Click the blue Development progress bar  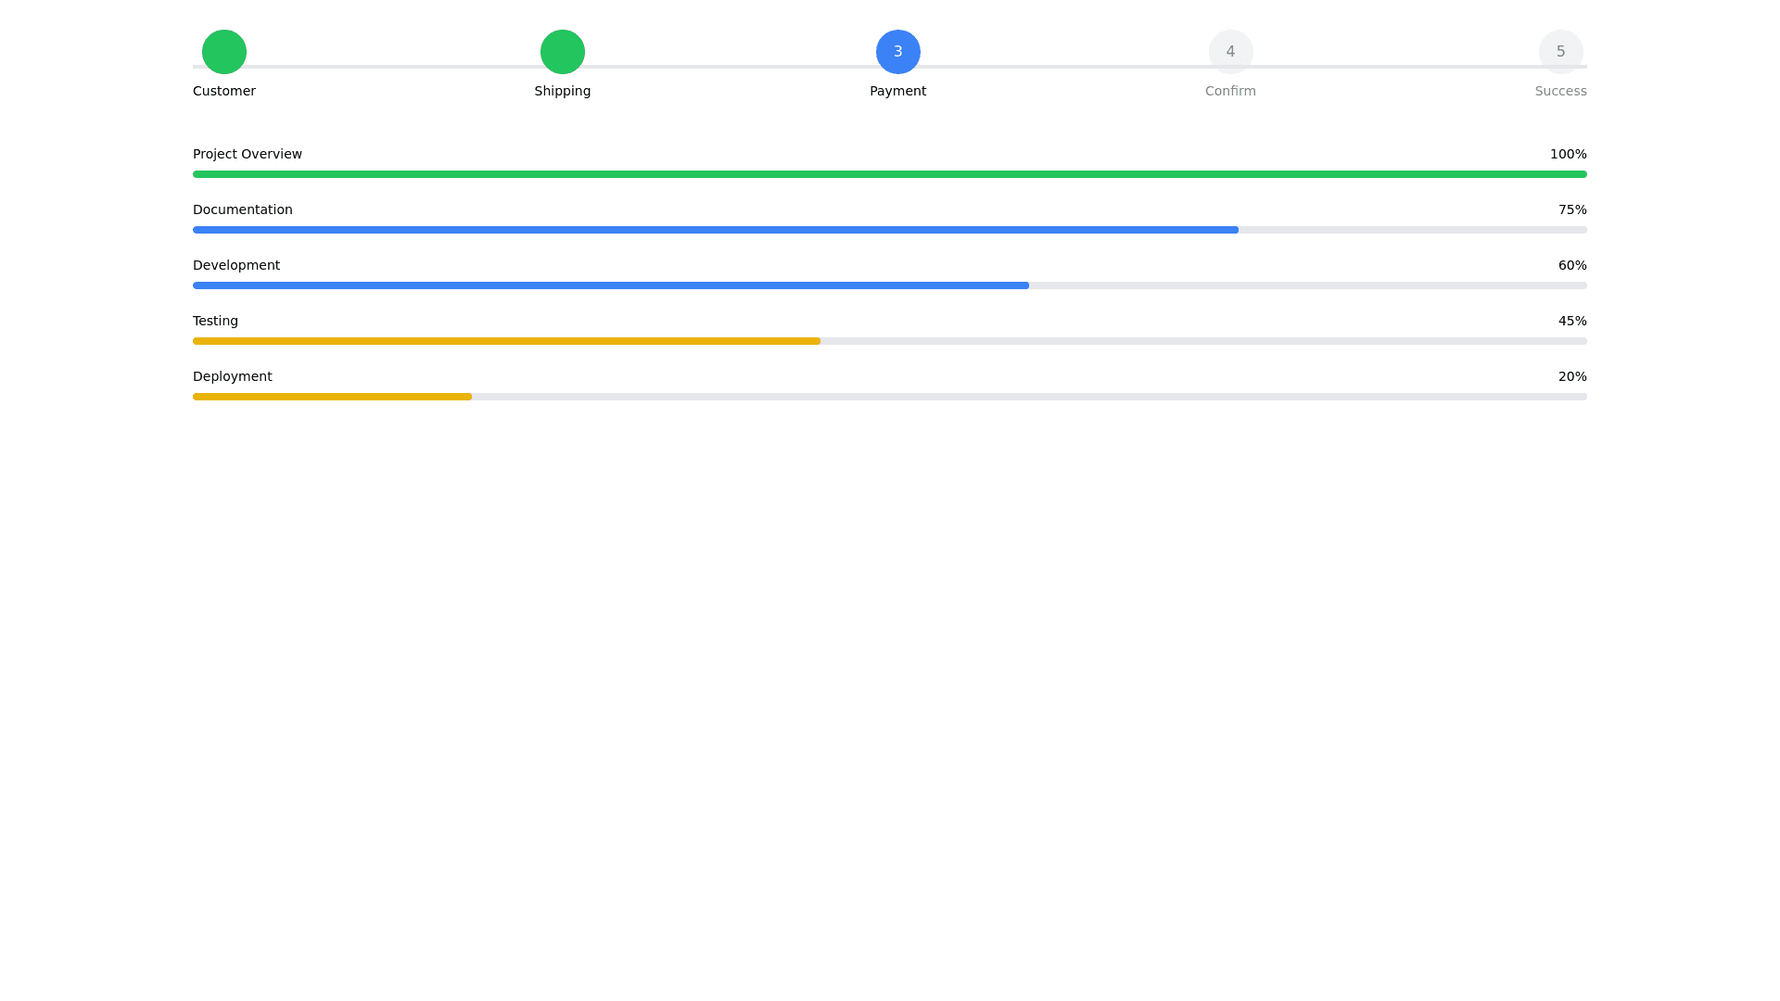[x=611, y=285]
